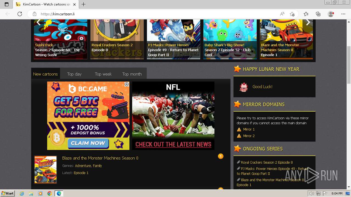Filter by Family genre link
The image size is (351, 197).
97,166
